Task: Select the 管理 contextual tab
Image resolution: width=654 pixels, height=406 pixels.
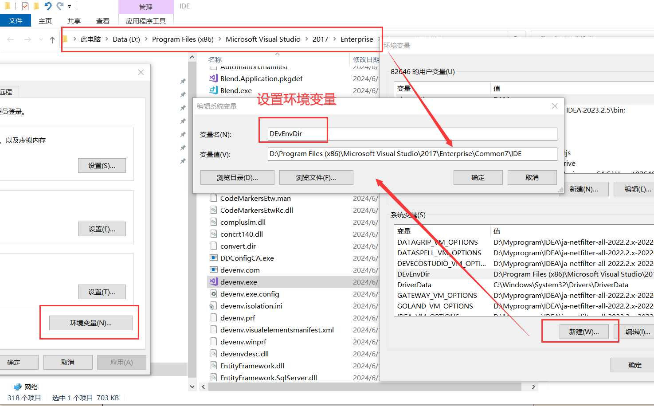Action: [x=146, y=7]
